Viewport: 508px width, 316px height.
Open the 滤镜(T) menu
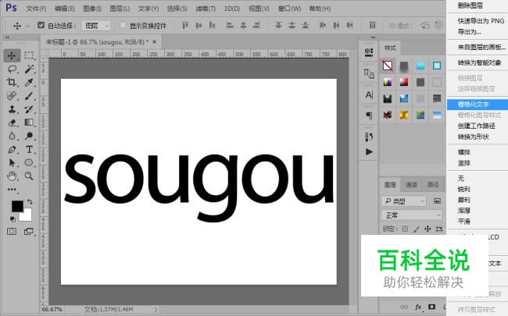206,9
